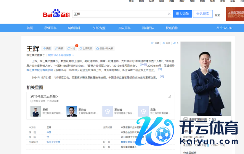Click the 进入词条 button
This screenshot has height=154, width=244.
coord(182,14)
